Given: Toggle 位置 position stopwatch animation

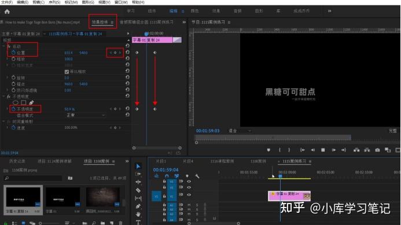Looking at the screenshot, I should (13, 53).
